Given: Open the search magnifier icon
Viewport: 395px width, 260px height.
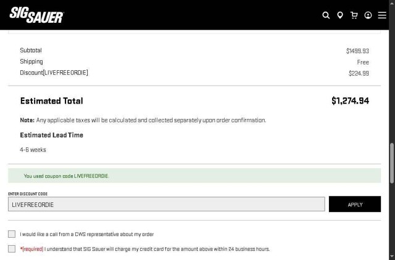Looking at the screenshot, I should pyautogui.click(x=326, y=15).
